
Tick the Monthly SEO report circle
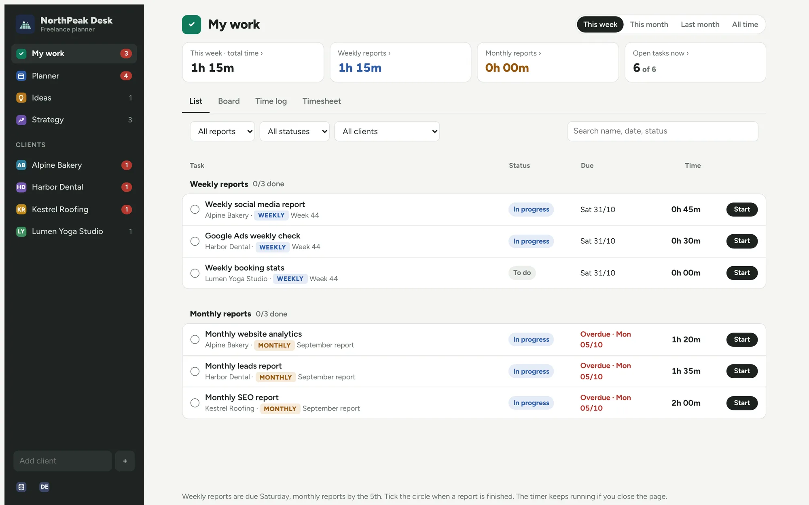point(195,403)
